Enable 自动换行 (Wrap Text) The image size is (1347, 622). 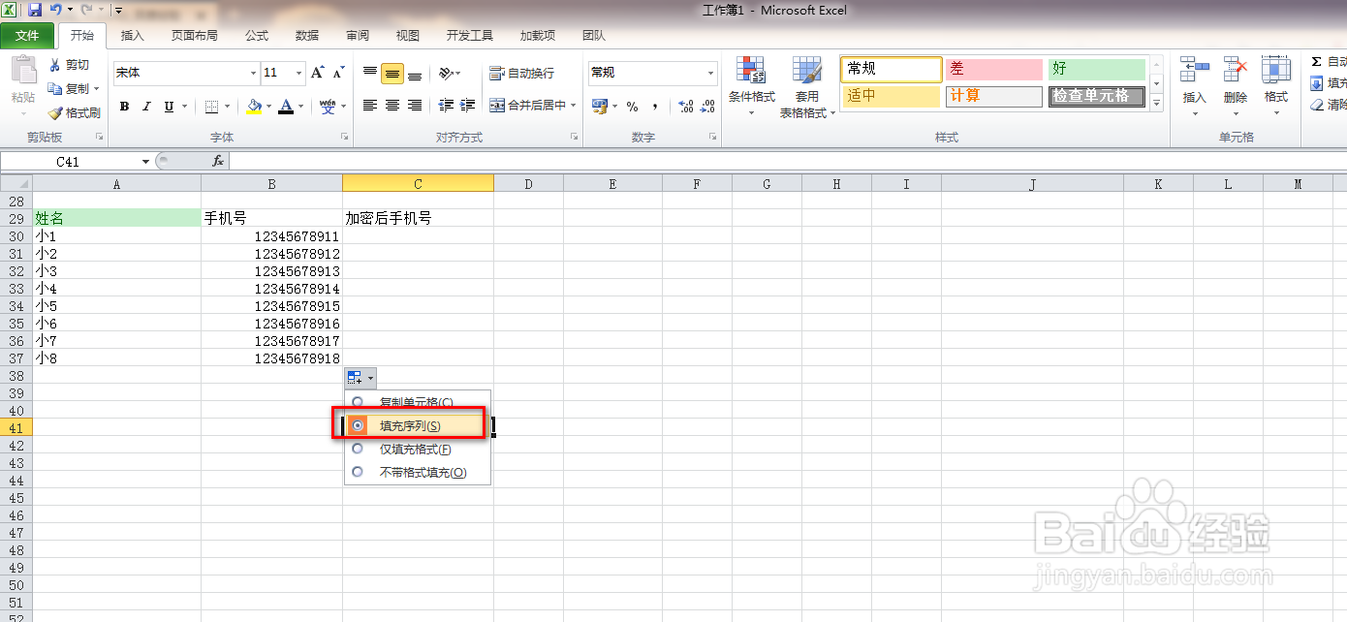click(519, 73)
